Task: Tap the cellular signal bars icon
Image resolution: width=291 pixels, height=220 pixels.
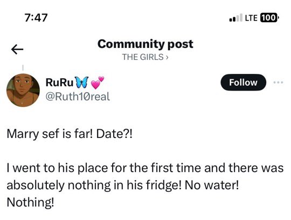Action: (x=235, y=18)
